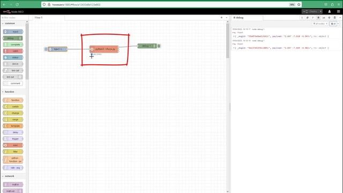
Task: Switch to the Flow 1 tab
Action: pos(48,18)
